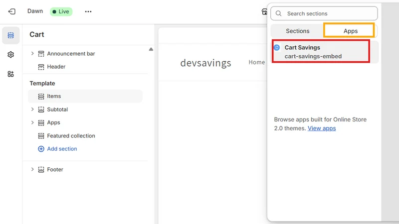399x224 pixels.
Task: Open the App embeds sidebar icon
Action: pos(10,74)
